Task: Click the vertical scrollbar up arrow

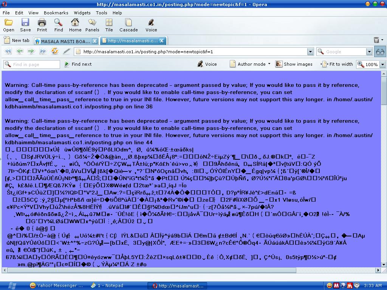Action: point(384,74)
